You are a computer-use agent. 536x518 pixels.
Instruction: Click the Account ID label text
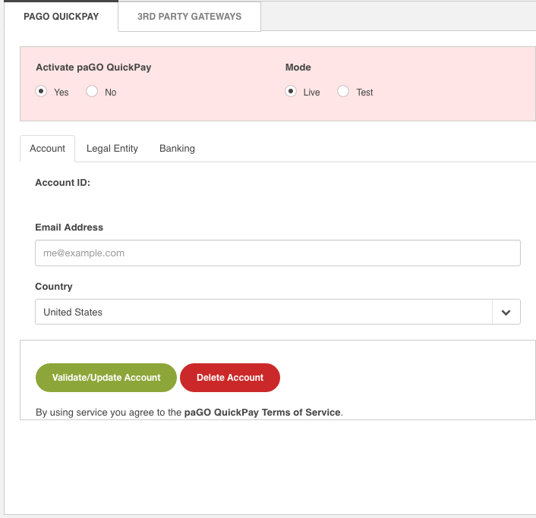point(62,183)
